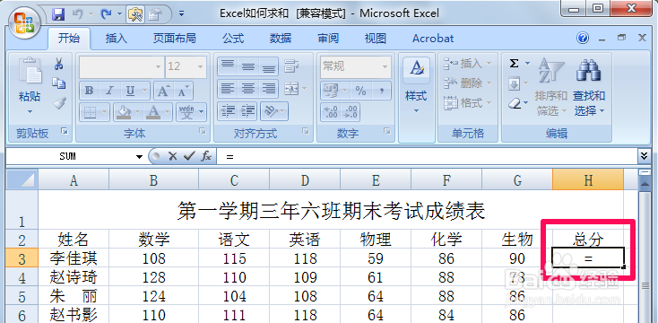Click the 删除 cells button
This screenshot has width=658, height=323.
[468, 83]
